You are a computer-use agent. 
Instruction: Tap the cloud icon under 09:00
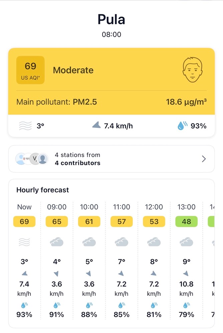click(57, 242)
